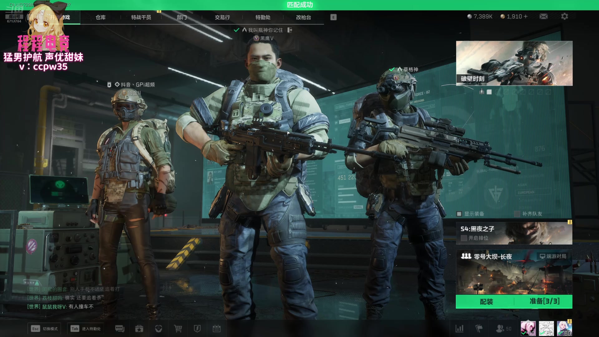Enable the 开启排位 checkbox
Screen dimensions: 599x337
[x=464, y=238]
